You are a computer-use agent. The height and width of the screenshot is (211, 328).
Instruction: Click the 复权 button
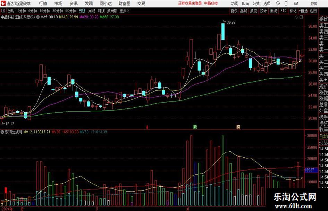coord(234,11)
